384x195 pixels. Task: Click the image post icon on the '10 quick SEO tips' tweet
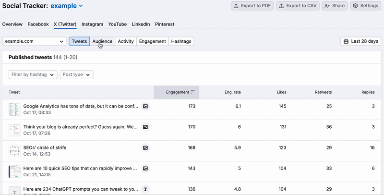[145, 168]
